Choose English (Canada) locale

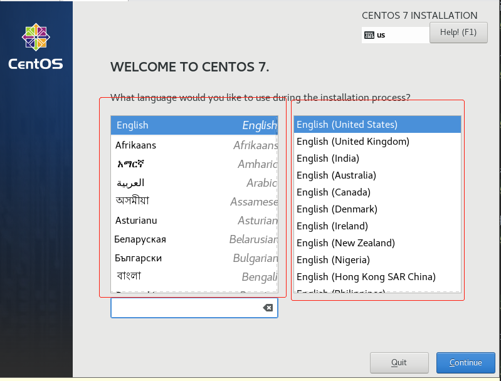point(377,192)
